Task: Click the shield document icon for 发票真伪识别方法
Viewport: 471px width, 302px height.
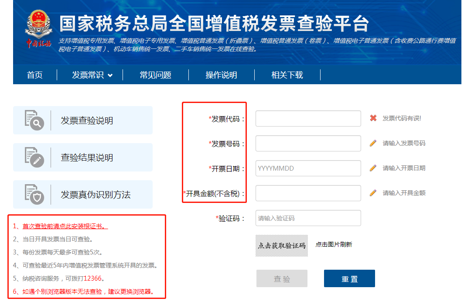Action: [34, 194]
